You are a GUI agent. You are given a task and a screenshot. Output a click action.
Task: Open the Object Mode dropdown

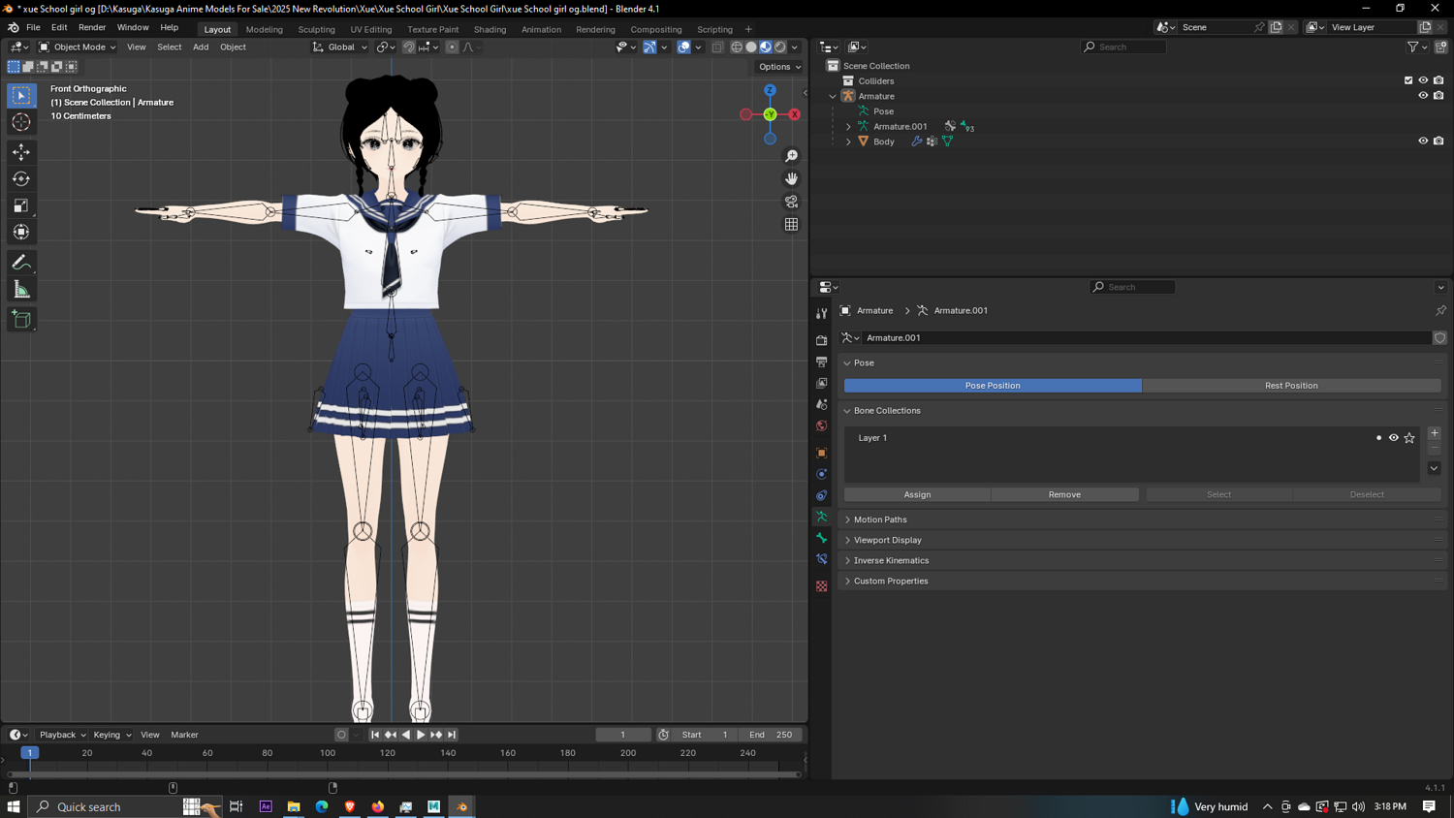(x=78, y=47)
